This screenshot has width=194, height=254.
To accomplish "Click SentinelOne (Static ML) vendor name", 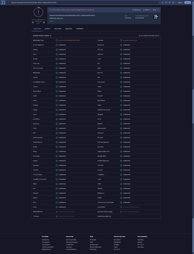I will coord(104,217).
